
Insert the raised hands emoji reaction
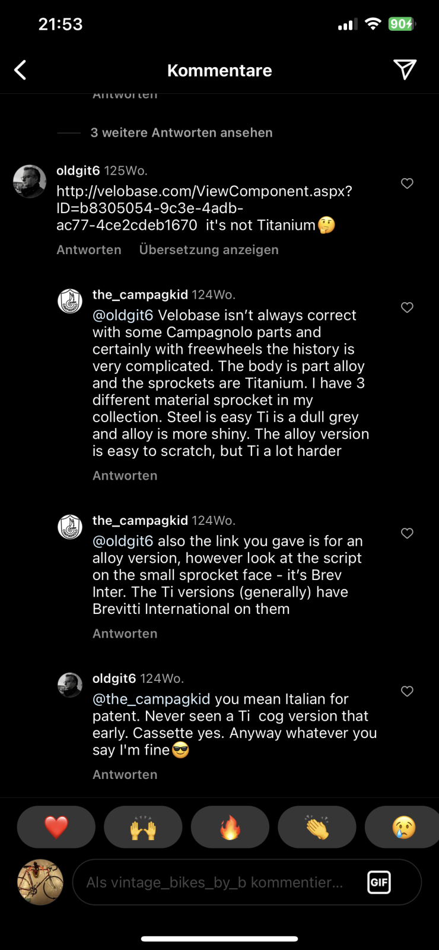(x=143, y=827)
